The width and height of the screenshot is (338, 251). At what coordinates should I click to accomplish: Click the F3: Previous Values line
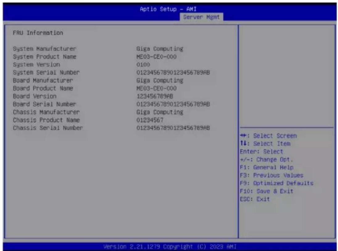click(272, 176)
